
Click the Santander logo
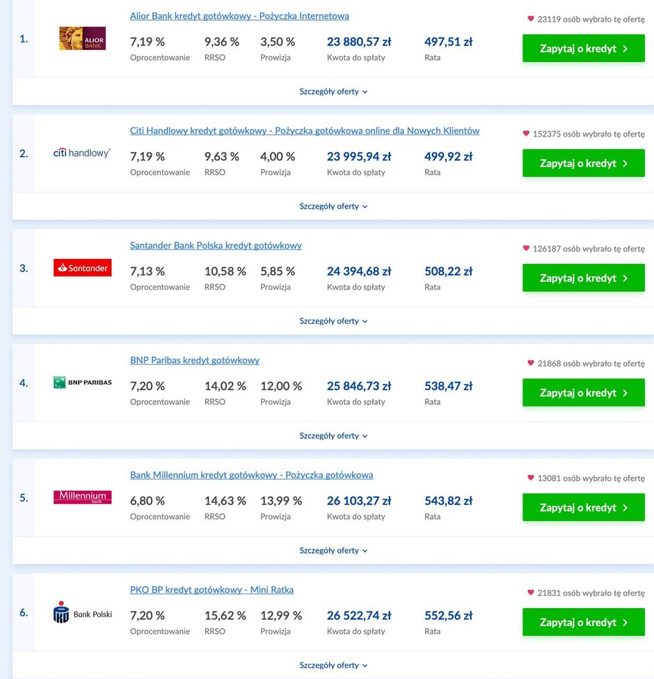(82, 267)
